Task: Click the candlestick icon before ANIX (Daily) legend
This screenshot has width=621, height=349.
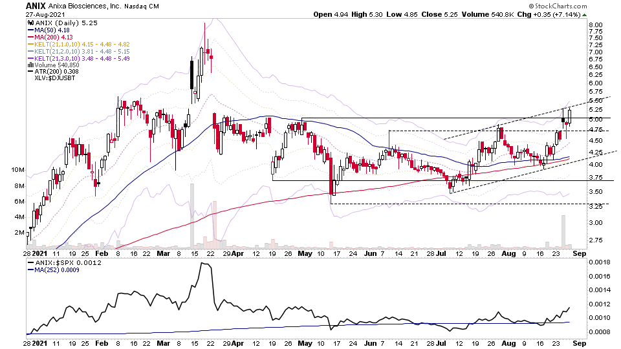Action: tap(30, 23)
